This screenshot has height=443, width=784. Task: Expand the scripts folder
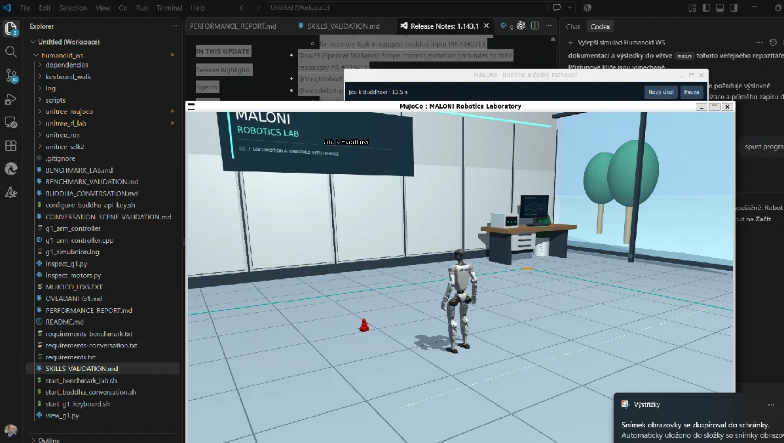tap(40, 100)
